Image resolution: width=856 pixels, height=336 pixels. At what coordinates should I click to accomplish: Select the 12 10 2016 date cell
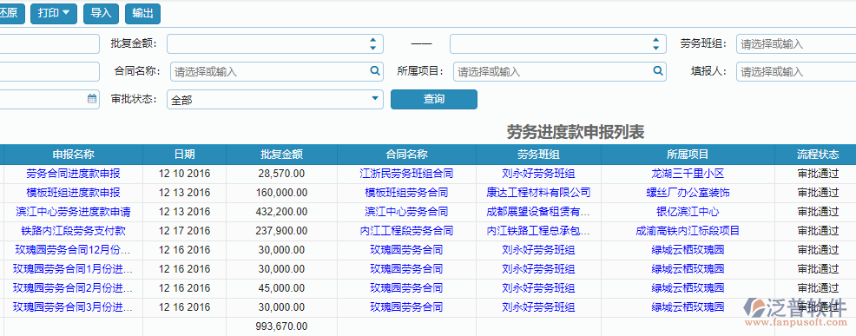tap(185, 174)
